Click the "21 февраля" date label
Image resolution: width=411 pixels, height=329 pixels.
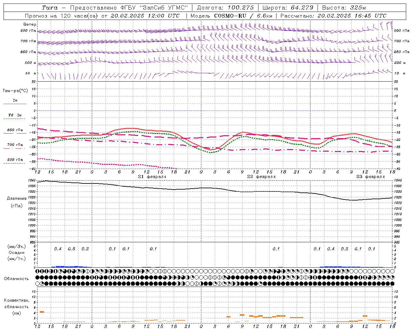(x=152, y=177)
